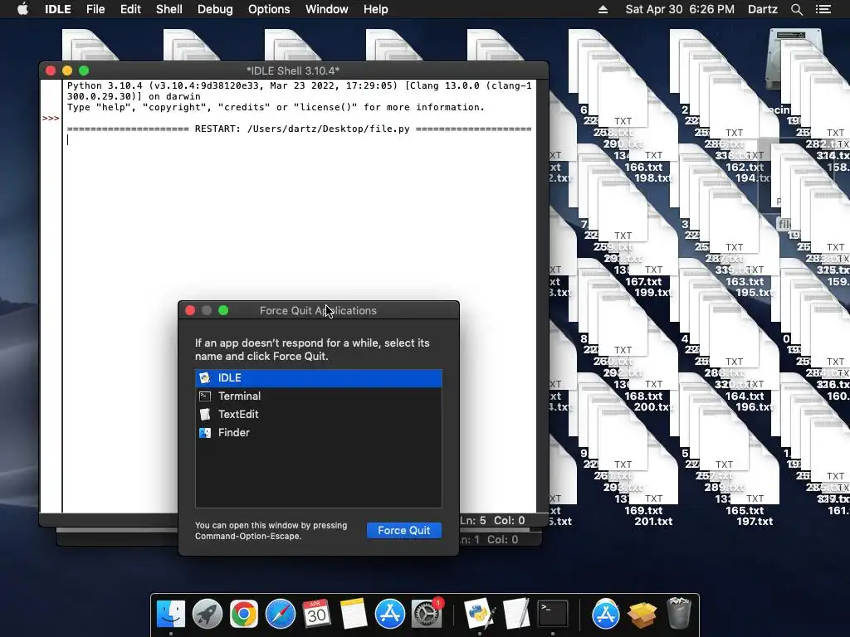
Task: Click the Python version line in shell
Action: coord(299,91)
